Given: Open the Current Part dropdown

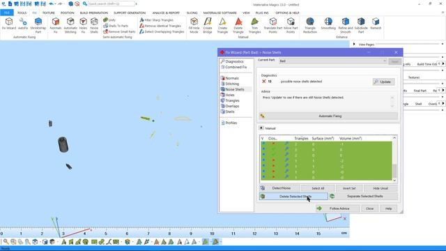Looking at the screenshot, I should (x=332, y=61).
